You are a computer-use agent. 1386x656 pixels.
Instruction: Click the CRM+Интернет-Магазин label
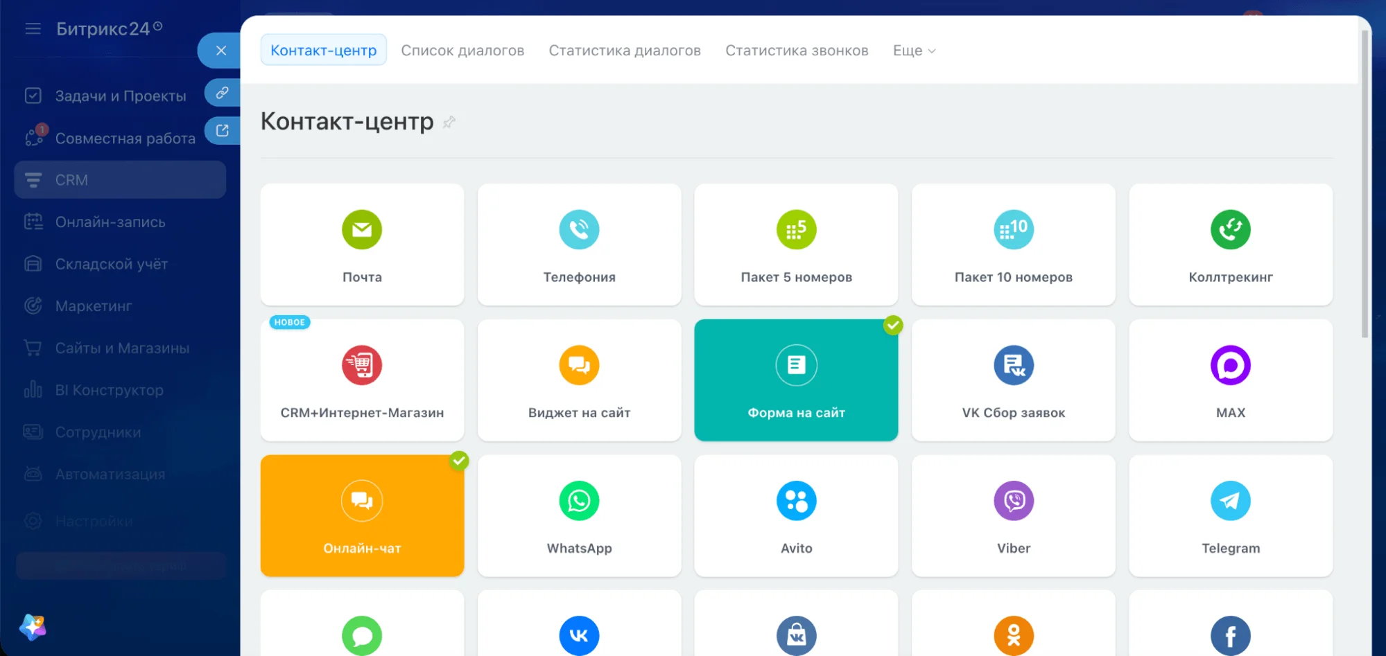[x=362, y=413]
